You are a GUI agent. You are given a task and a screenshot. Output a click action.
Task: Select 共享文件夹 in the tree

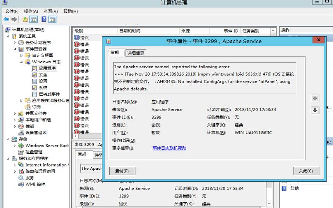tap(36, 113)
